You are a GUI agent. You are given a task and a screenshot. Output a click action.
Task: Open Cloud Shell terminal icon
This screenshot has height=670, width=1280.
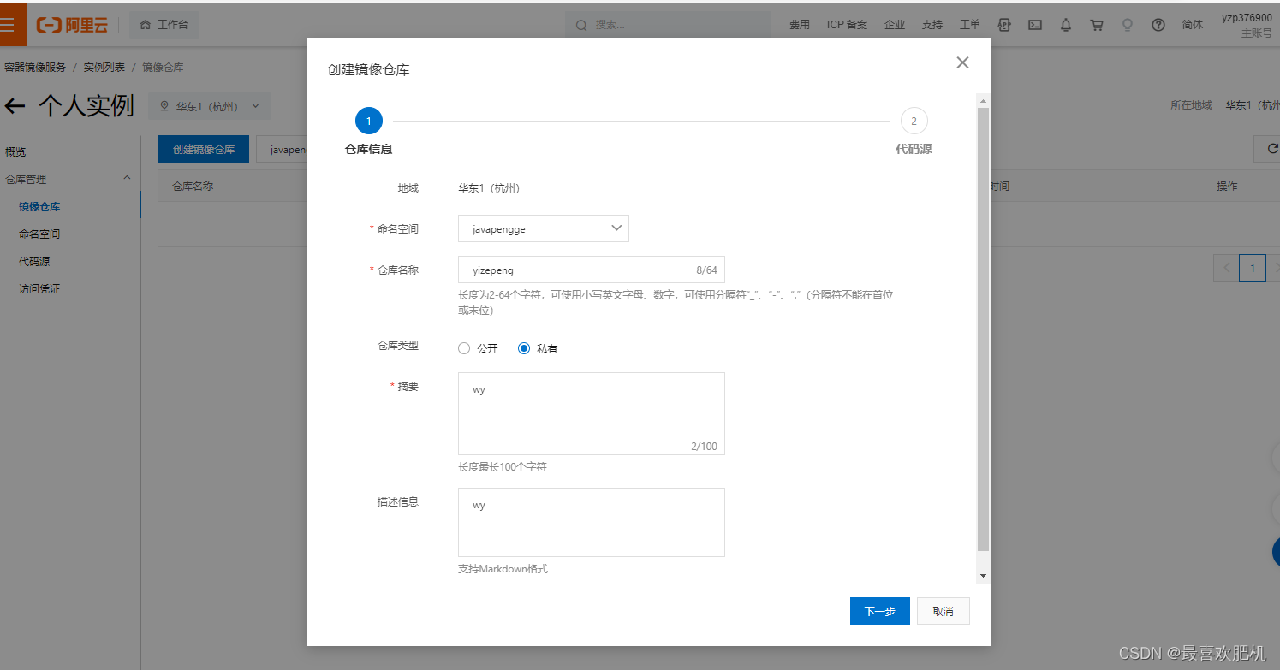coord(1035,25)
